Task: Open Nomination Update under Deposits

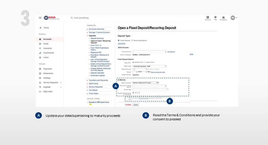Action: (98, 76)
